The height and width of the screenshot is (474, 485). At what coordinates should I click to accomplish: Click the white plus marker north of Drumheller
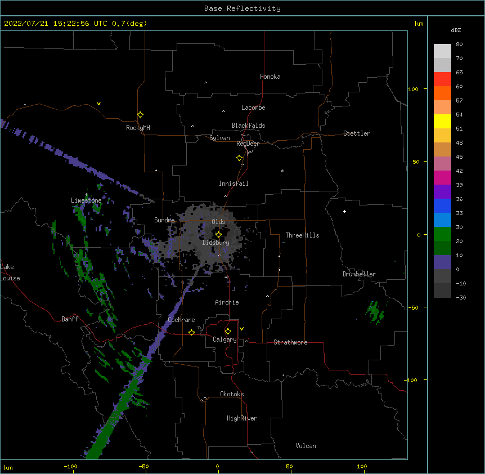pos(344,211)
